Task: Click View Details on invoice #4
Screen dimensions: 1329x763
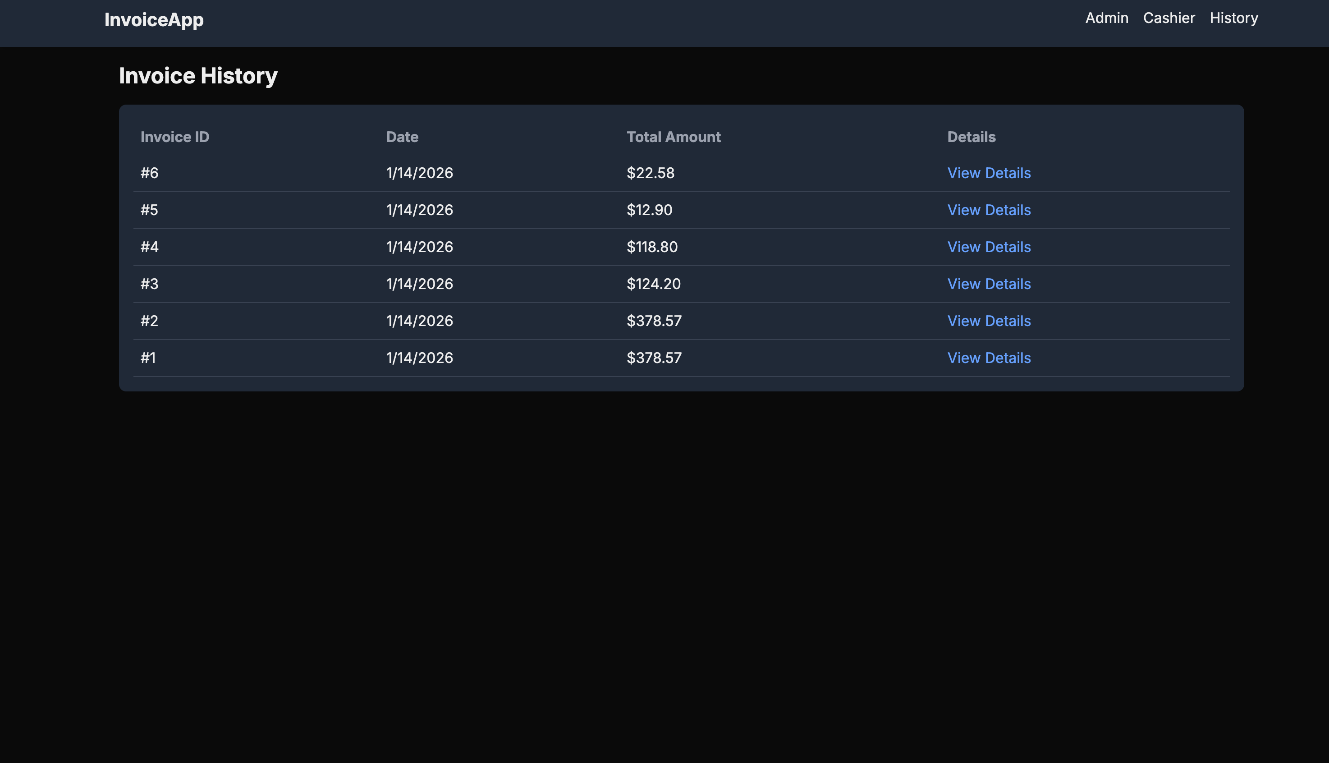Action: click(989, 247)
